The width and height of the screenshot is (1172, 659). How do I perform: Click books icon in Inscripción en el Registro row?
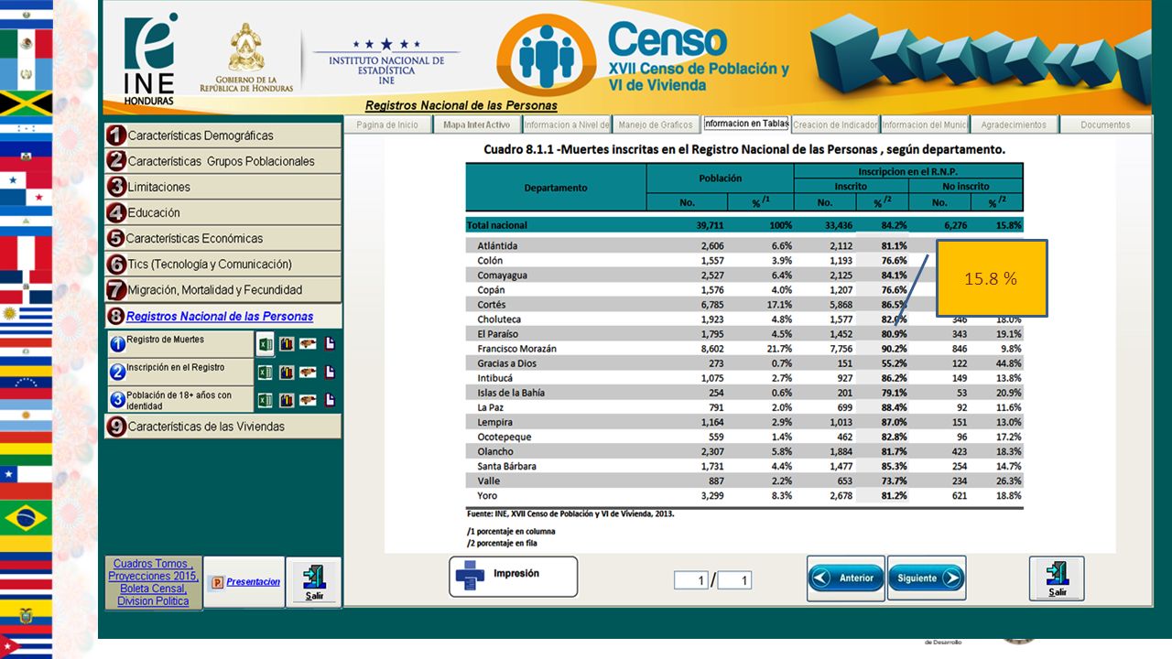click(287, 373)
